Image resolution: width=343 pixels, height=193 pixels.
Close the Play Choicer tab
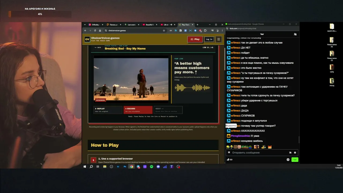pyautogui.click(x=192, y=25)
